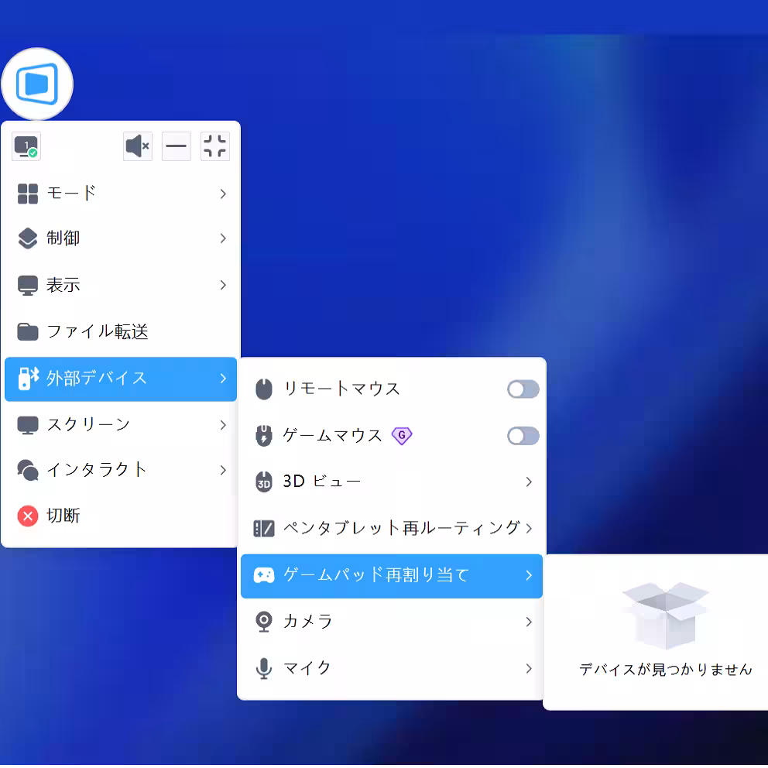Mute audio with the speaker icon
The image size is (768, 768).
click(x=137, y=146)
